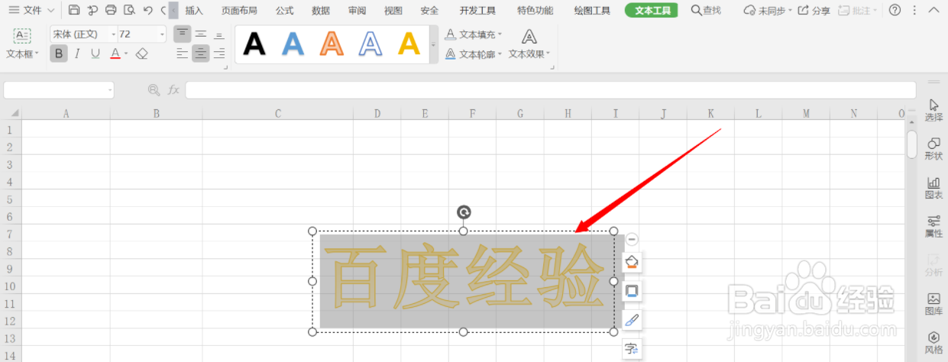
Task: Click the Print icon
Action: coord(111,10)
